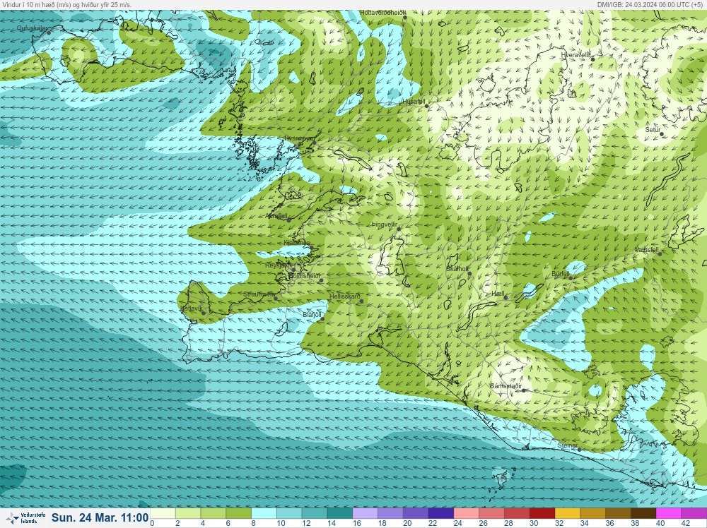Viewport: 707px width, 528px height.
Task: Select the 24–26 m/s pink legend swatch
Action: coord(466,514)
